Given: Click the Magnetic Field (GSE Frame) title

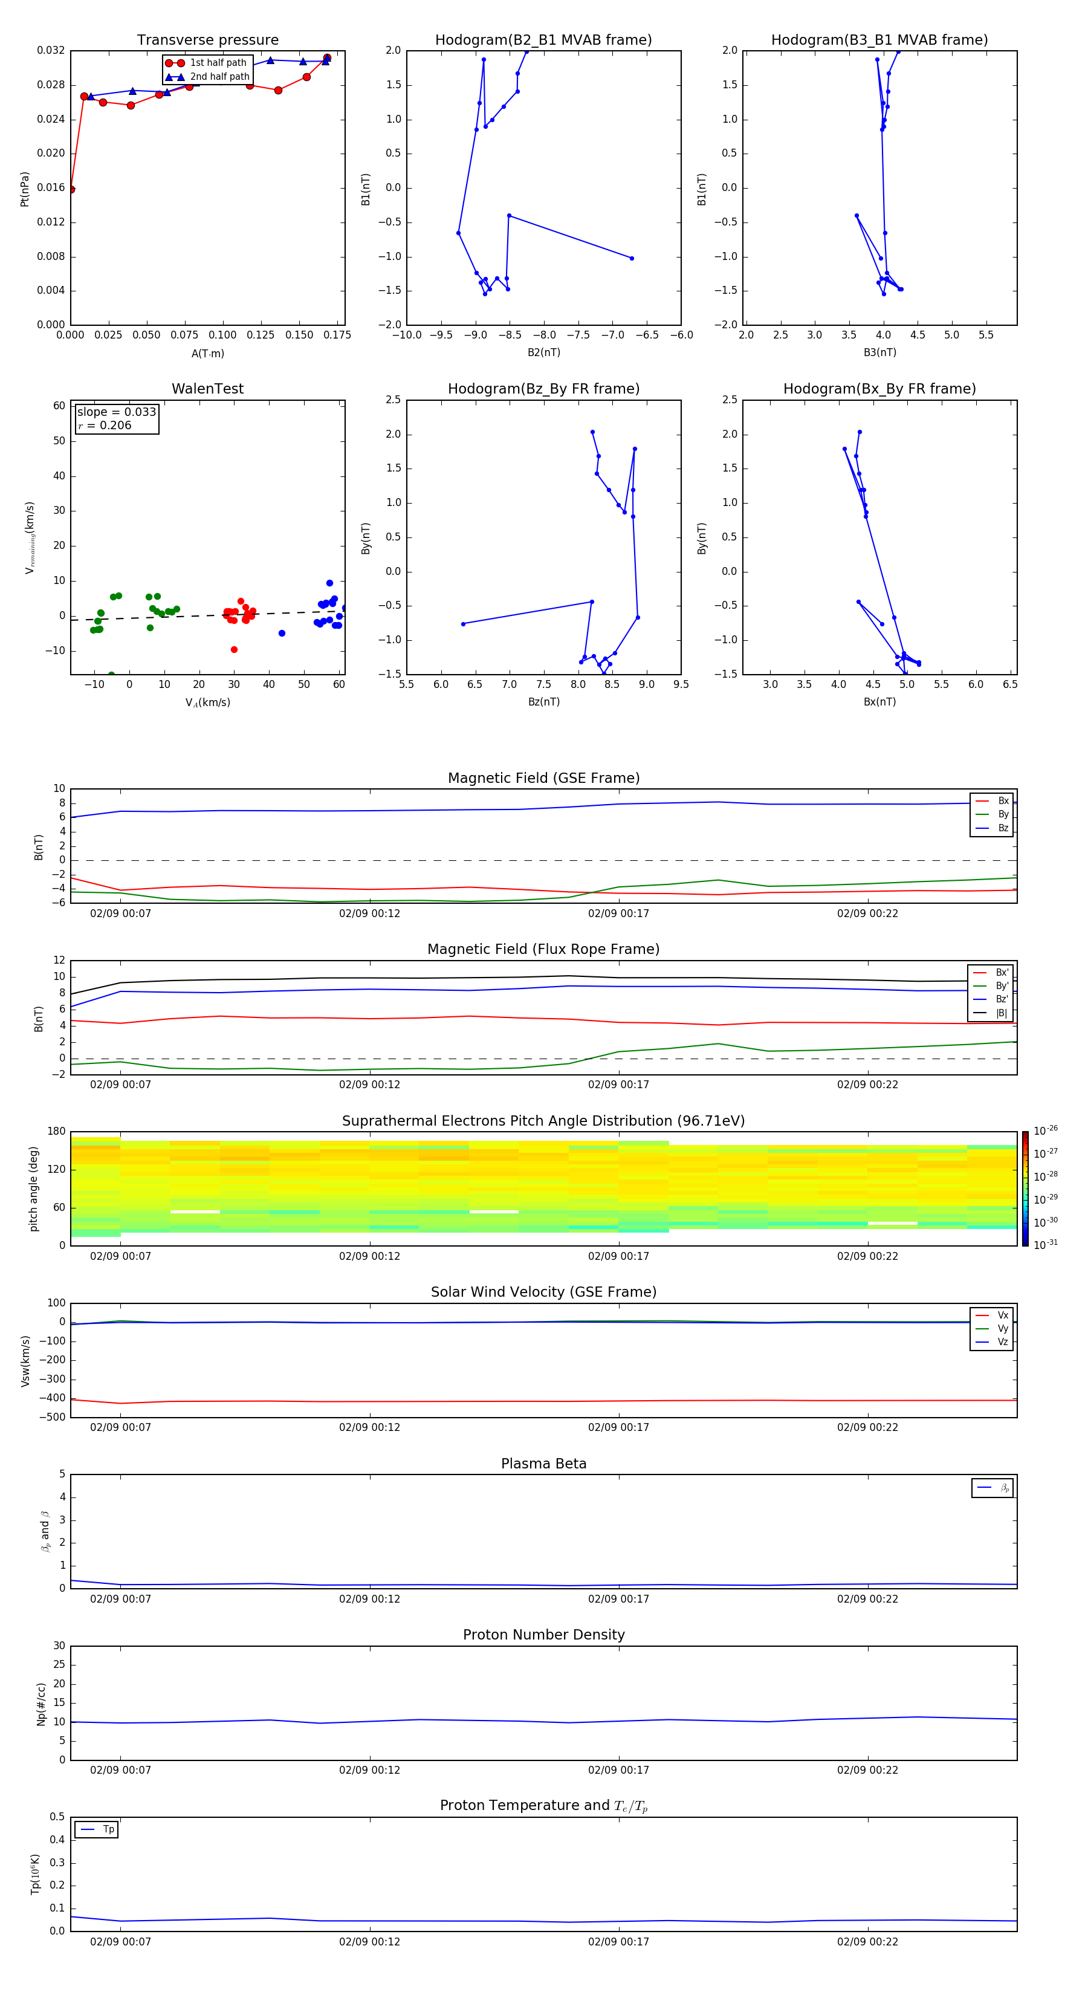Looking at the screenshot, I should [x=543, y=778].
